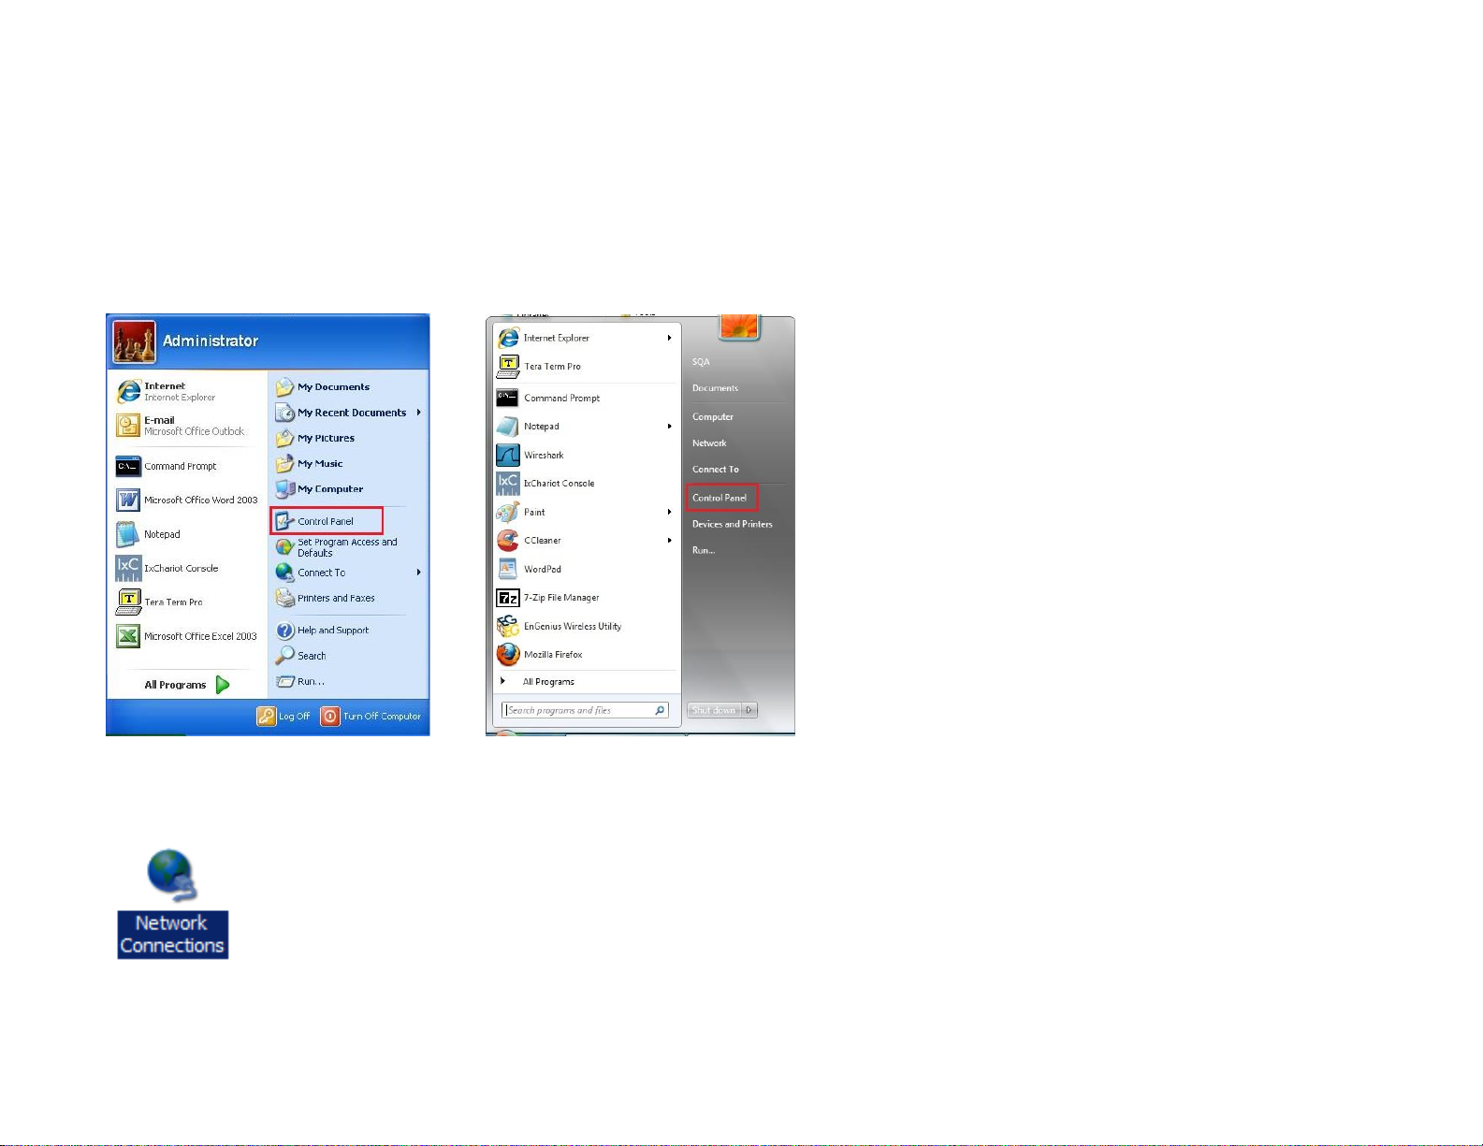The image size is (1483, 1146).
Task: Open the SQA user folder link
Action: pos(701,361)
